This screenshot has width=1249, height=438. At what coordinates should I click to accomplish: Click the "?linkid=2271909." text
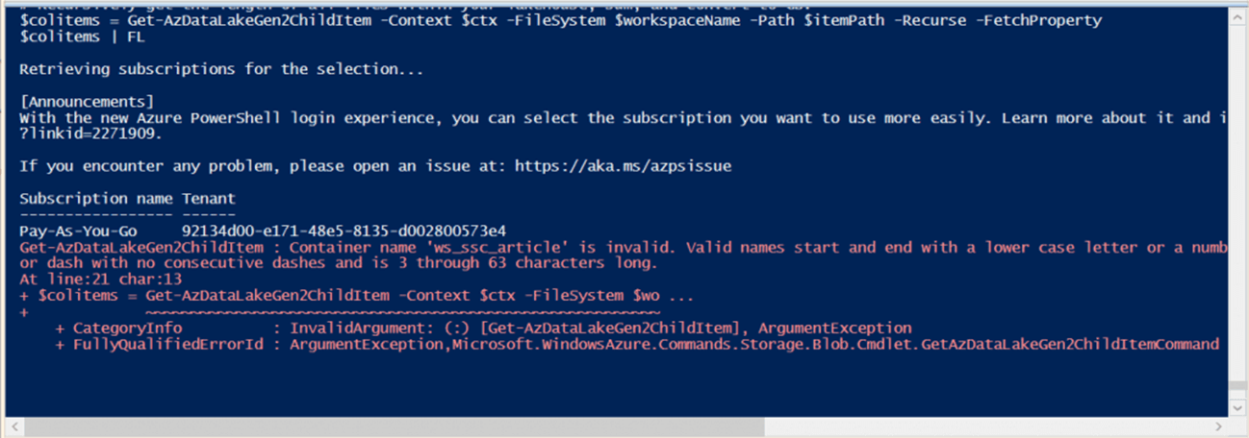tap(91, 134)
